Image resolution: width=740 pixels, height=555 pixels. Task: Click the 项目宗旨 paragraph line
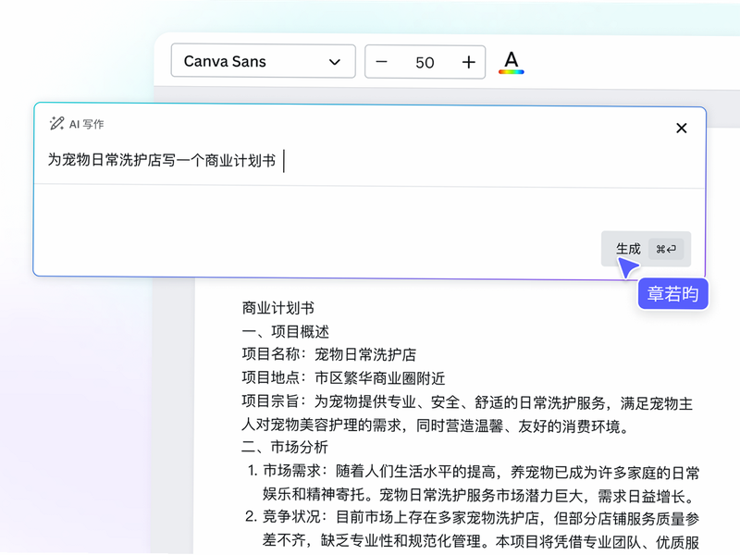[x=467, y=413]
